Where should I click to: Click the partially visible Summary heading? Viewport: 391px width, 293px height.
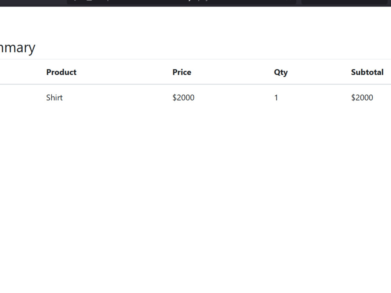point(18,48)
